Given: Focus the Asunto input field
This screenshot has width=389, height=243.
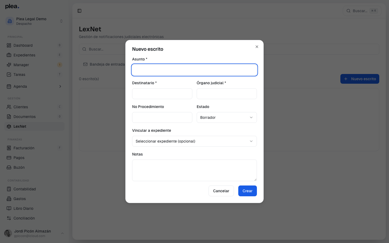Looking at the screenshot, I should pyautogui.click(x=194, y=70).
